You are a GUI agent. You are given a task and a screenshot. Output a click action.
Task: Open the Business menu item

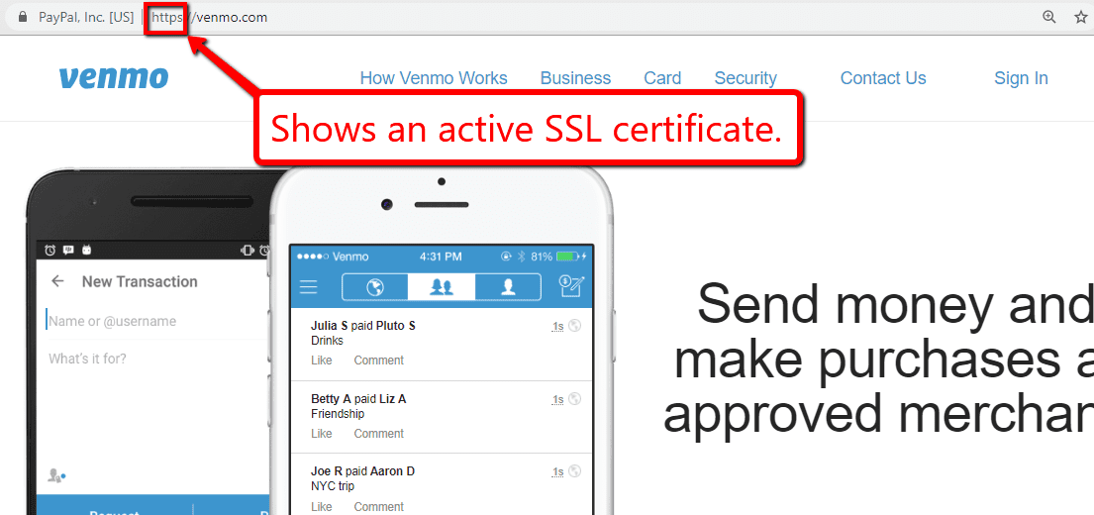coord(575,78)
